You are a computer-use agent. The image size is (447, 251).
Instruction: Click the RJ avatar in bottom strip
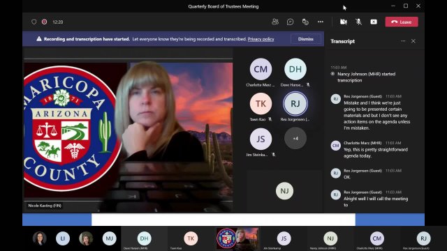(423, 238)
